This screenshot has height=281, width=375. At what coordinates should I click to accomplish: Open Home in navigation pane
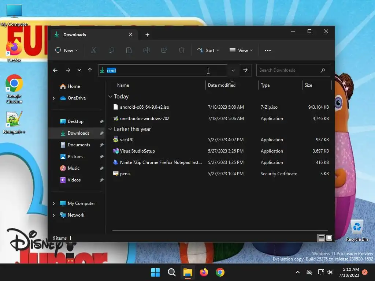click(x=74, y=86)
